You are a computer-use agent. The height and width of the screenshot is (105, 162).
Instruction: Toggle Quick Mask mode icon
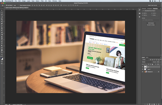2,61
